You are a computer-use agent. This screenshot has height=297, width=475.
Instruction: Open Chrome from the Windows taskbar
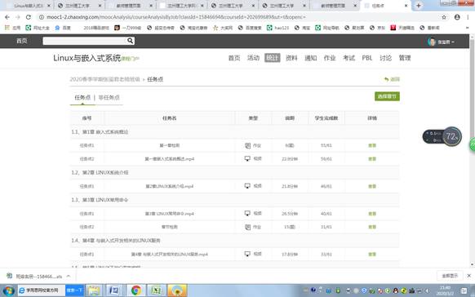point(136,290)
